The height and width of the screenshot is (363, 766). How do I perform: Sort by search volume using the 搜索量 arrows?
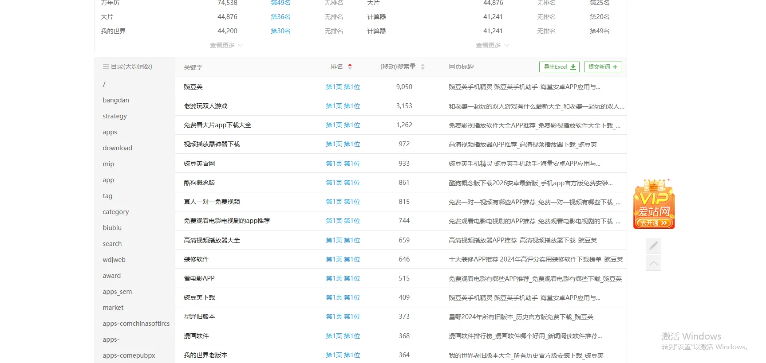[422, 66]
